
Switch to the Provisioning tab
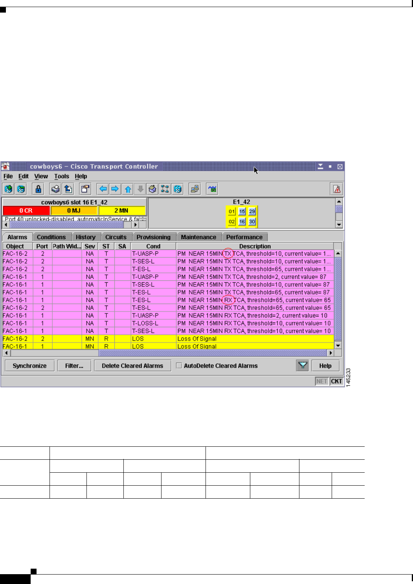point(154,237)
